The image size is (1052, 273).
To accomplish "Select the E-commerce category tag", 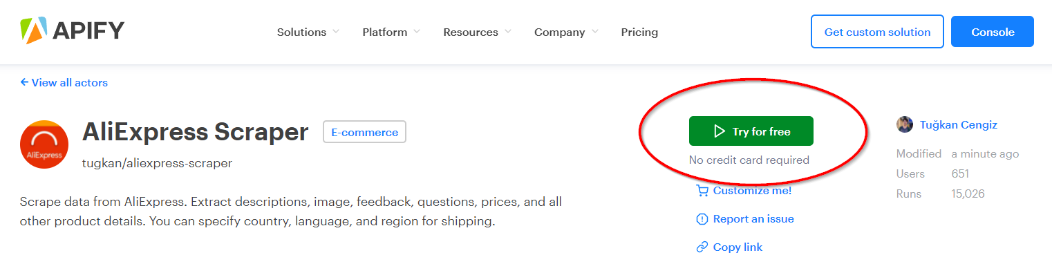I will (365, 132).
